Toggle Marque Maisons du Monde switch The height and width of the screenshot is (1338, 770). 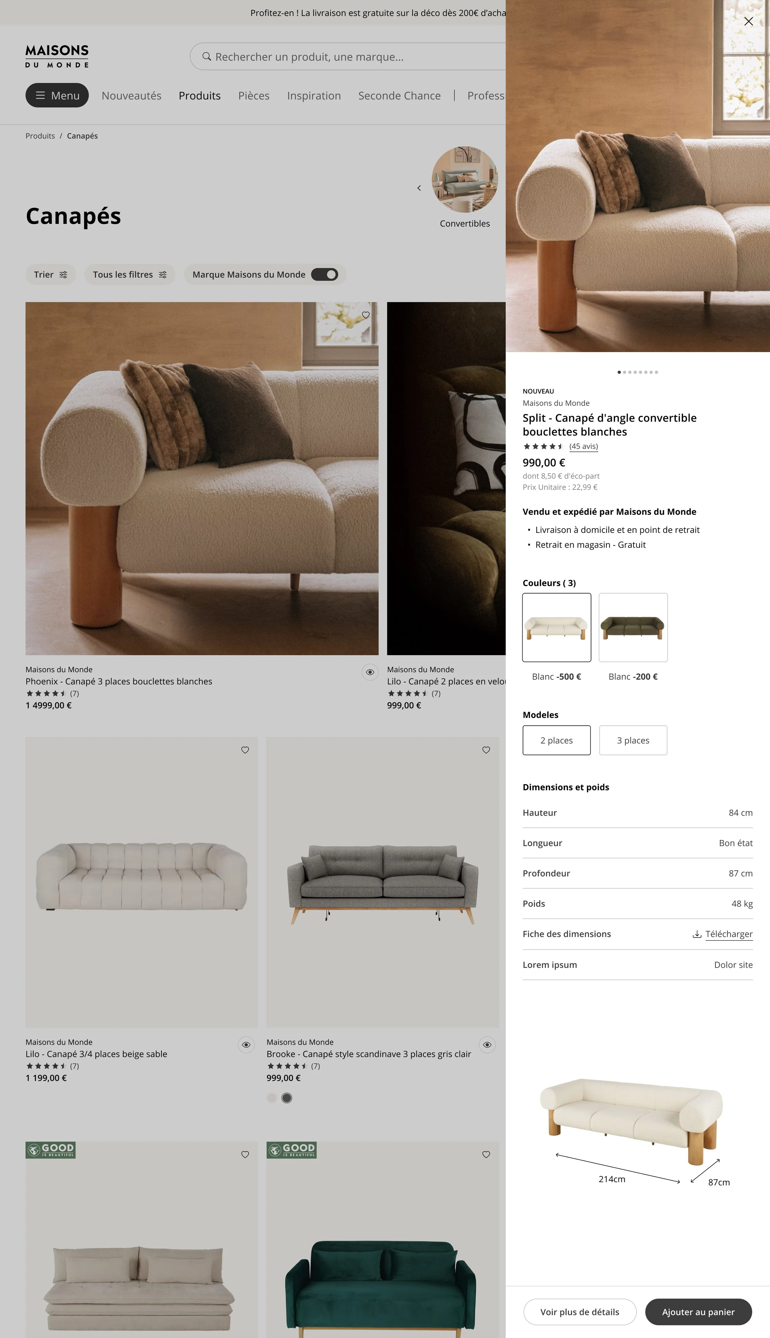324,274
